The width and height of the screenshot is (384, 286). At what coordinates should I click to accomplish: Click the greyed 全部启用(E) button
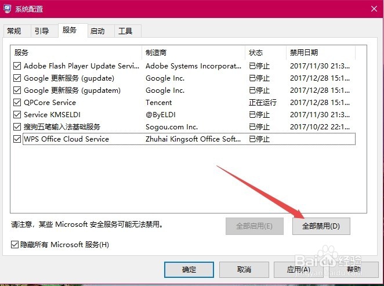point(255,226)
